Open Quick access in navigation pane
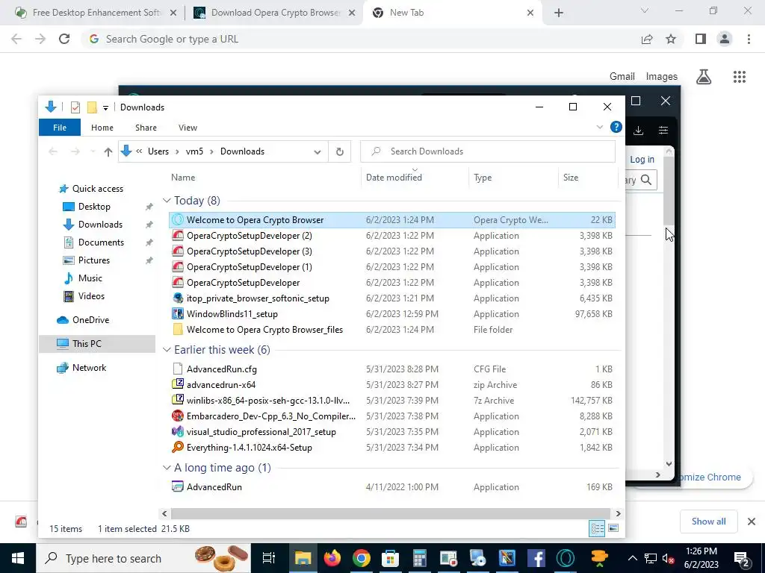Viewport: 765px width, 573px height. pyautogui.click(x=98, y=189)
